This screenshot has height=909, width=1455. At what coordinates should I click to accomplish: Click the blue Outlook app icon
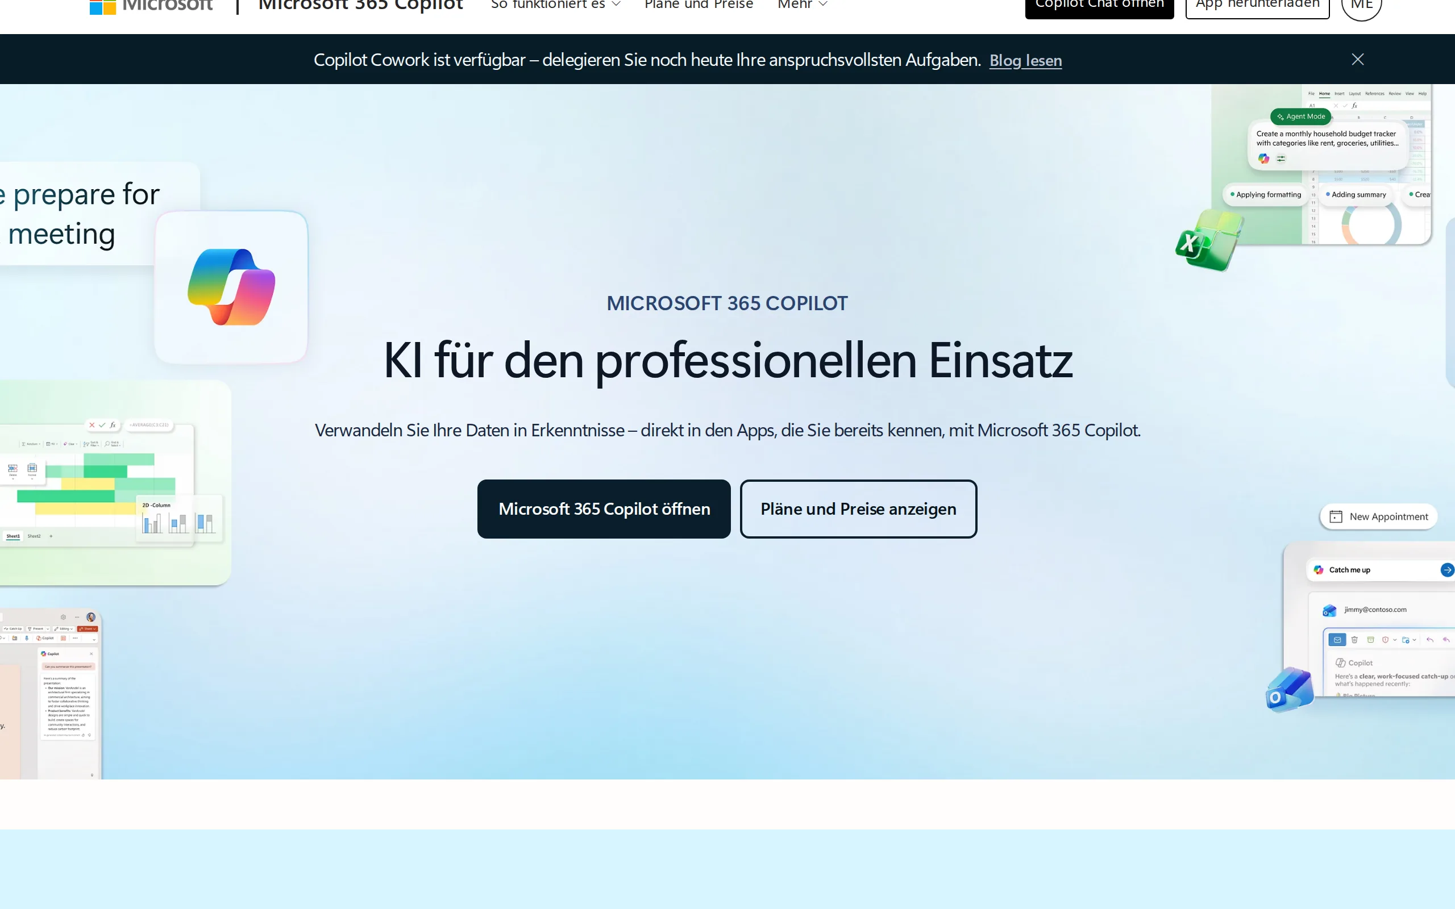click(1290, 690)
